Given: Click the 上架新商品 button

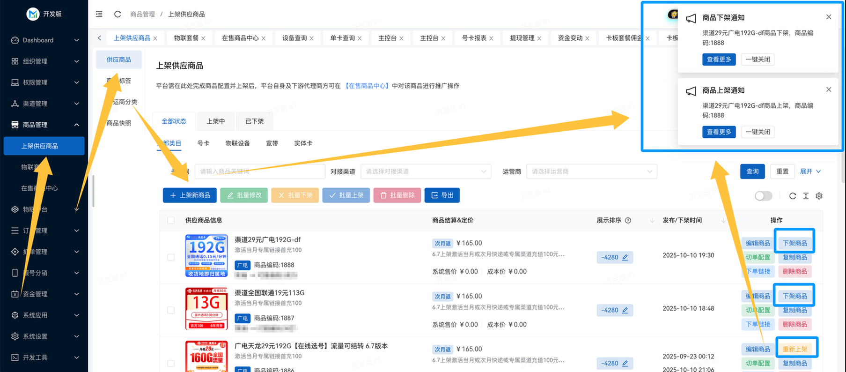Looking at the screenshot, I should pos(190,195).
